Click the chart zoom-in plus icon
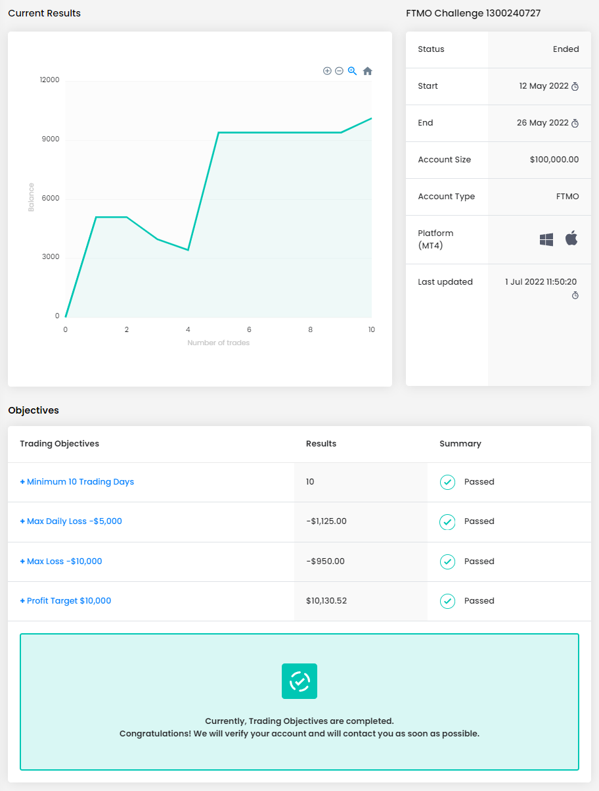 click(327, 71)
